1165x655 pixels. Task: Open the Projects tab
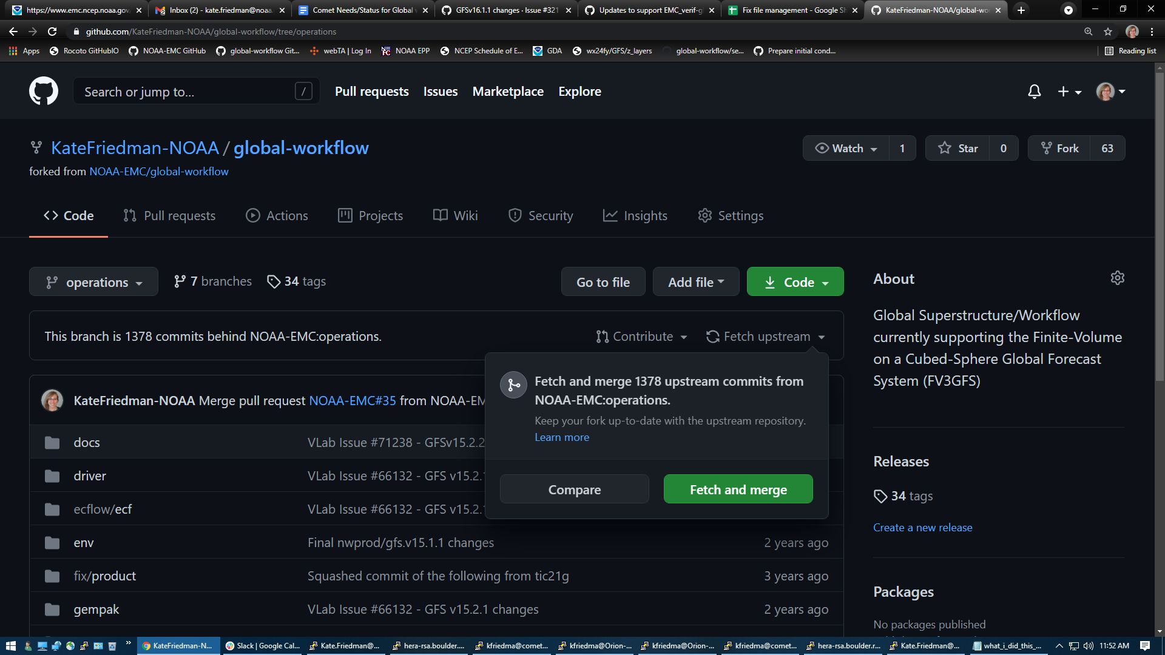point(370,216)
